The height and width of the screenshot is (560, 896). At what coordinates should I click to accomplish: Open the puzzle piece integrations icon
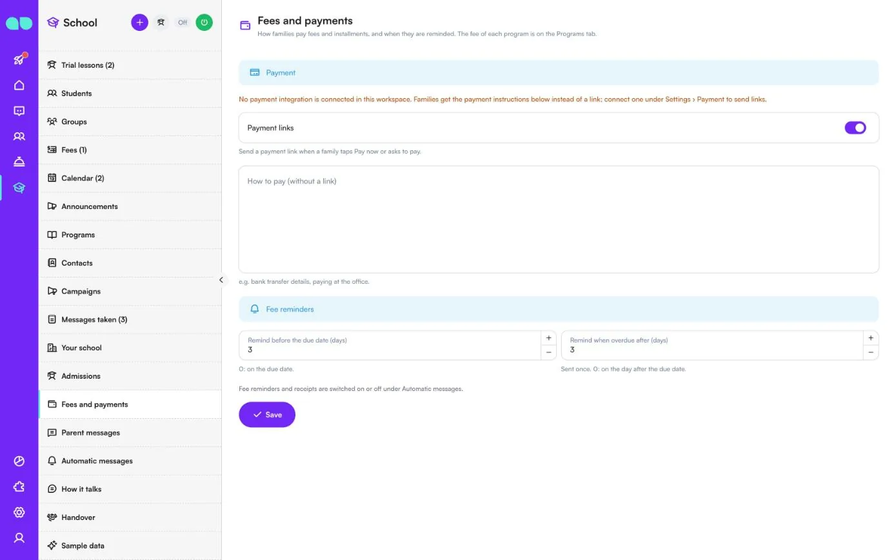pos(19,486)
